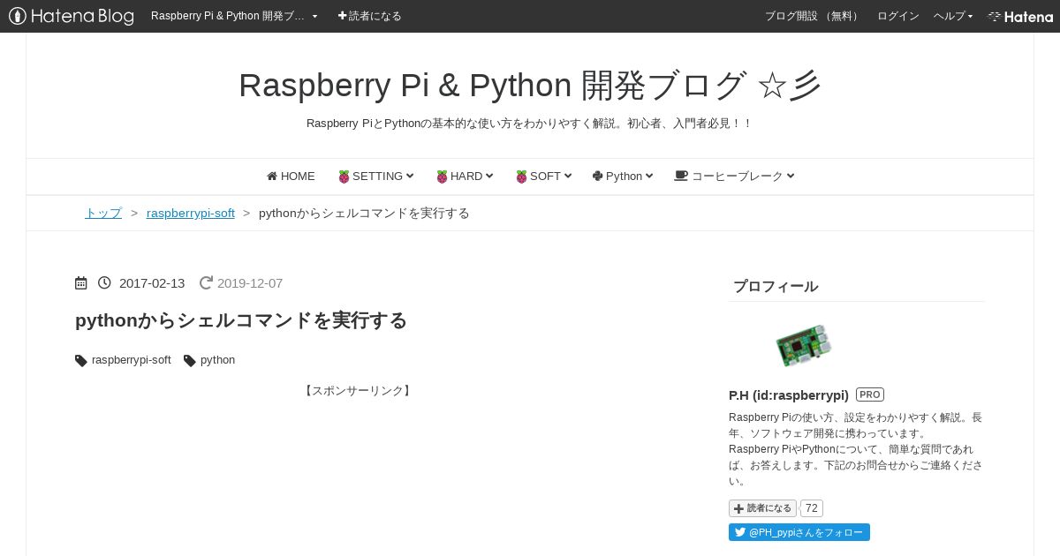Expand the SETTING menu
The height and width of the screenshot is (556, 1060).
(376, 177)
